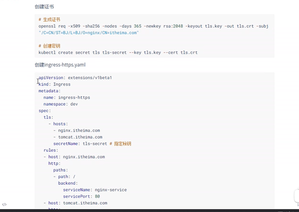This screenshot has width=299, height=212.
Task: Click the comment "# 指定秘钥"
Action: coord(120,144)
